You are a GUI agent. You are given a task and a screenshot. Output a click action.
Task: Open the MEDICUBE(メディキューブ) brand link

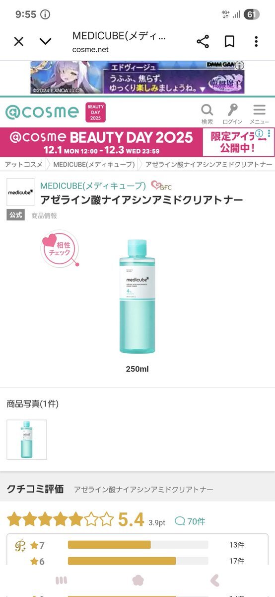point(93,186)
